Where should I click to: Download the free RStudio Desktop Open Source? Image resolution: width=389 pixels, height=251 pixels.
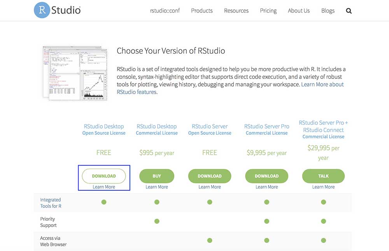point(104,176)
